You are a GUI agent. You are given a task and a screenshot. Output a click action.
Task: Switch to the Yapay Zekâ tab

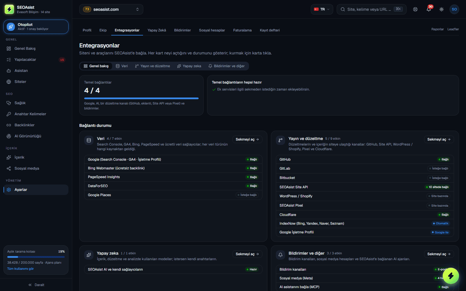(157, 30)
